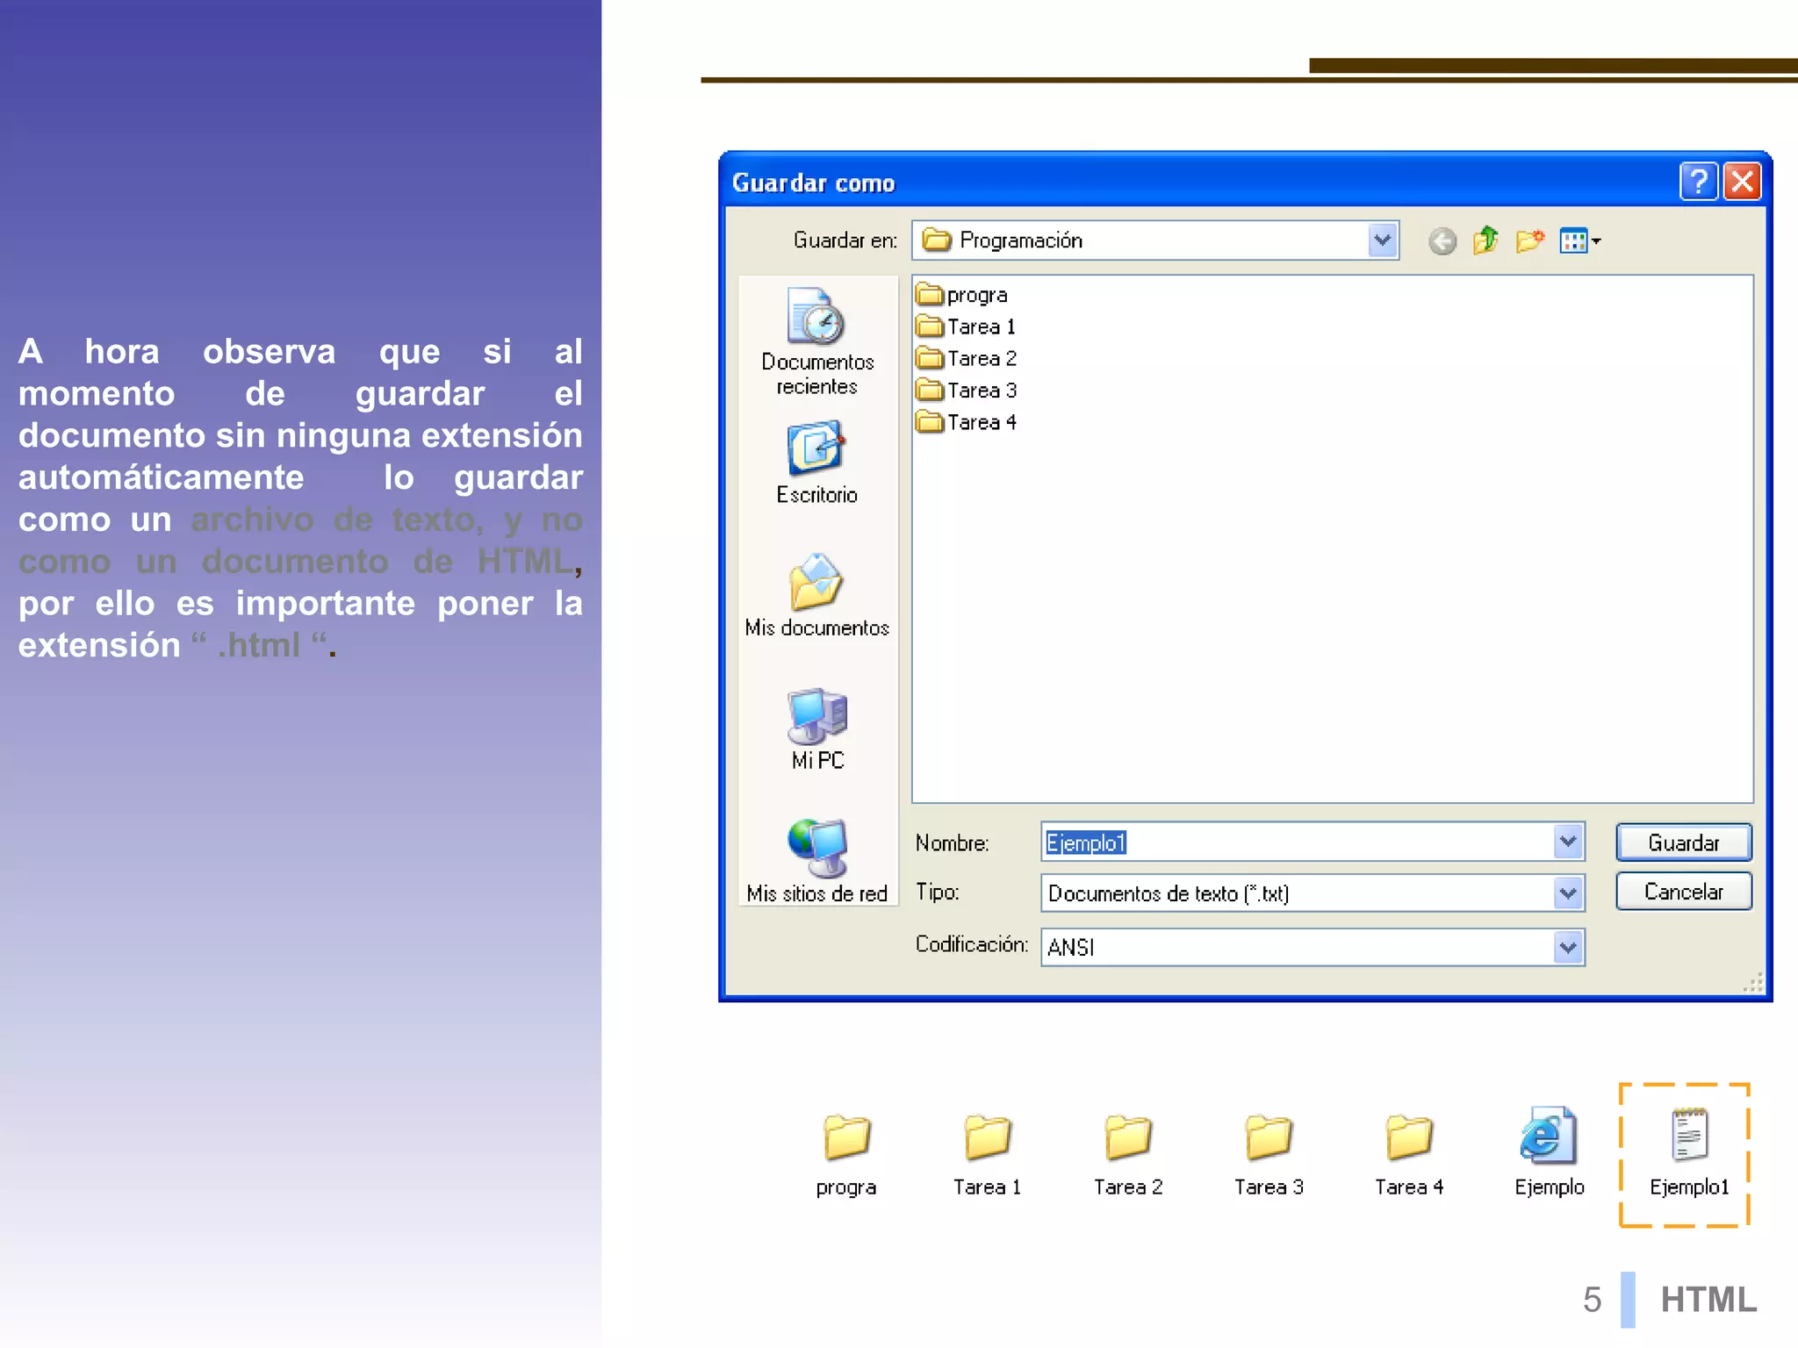Open Mis documentos in places bar
The image size is (1798, 1348).
816,595
